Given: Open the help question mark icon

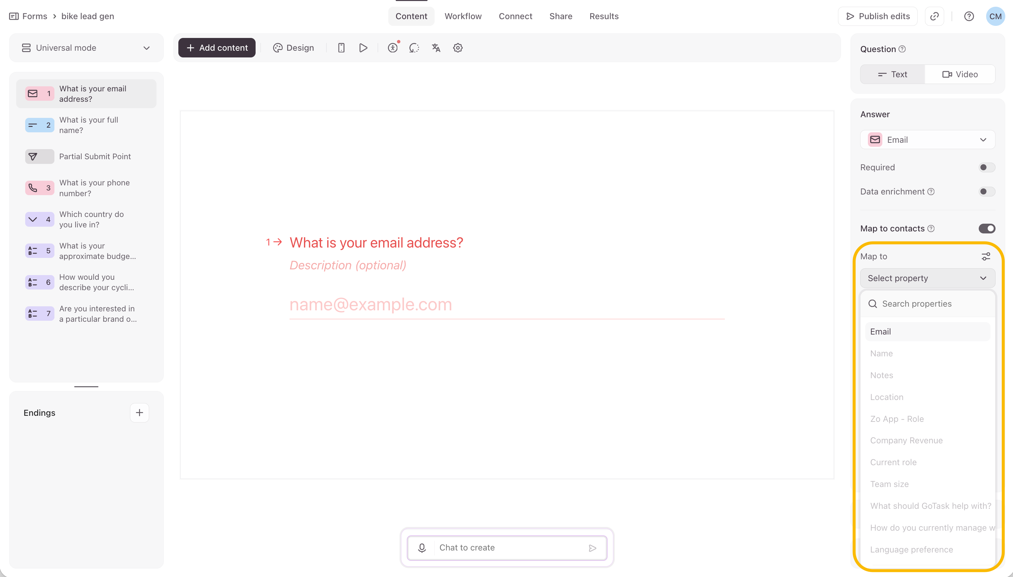Looking at the screenshot, I should [x=969, y=16].
